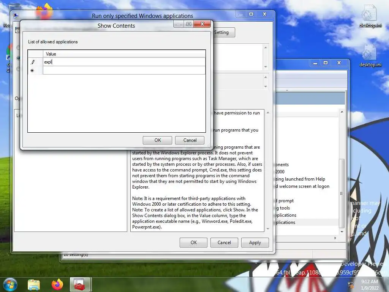Launch Firefox from the taskbar
Image resolution: width=389 pixels, height=292 pixels.
[x=57, y=284]
